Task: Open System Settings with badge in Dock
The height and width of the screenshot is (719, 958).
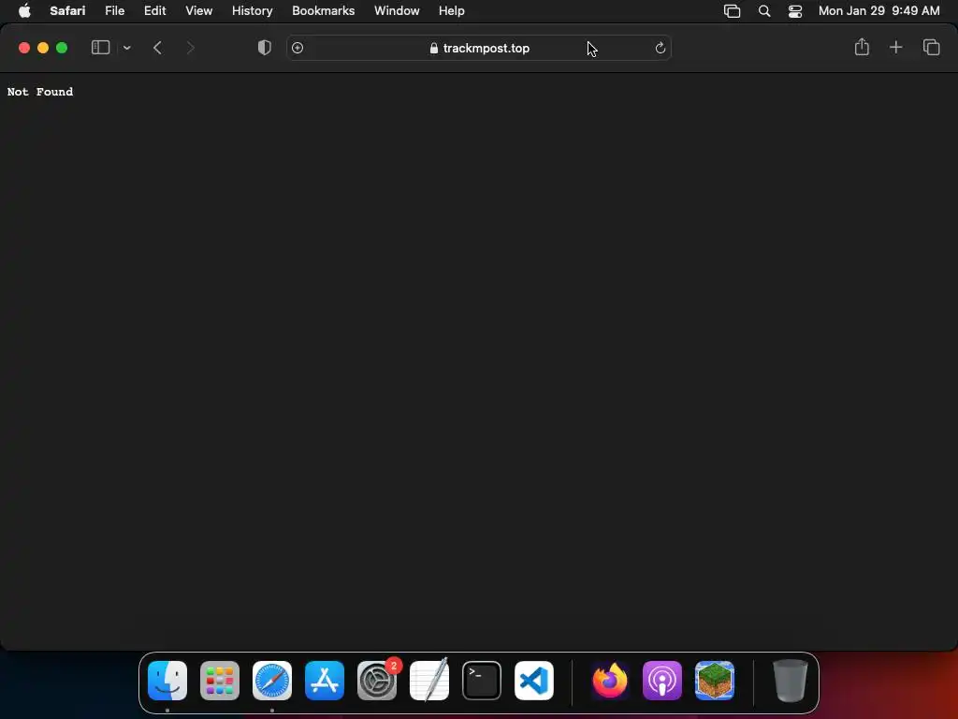Action: point(377,681)
